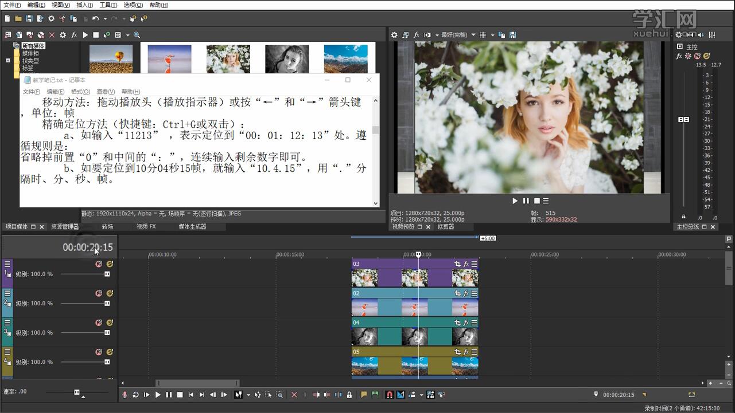The image size is (735, 413).
Task: Open editing tool dropdown arrow
Action: [x=248, y=395]
